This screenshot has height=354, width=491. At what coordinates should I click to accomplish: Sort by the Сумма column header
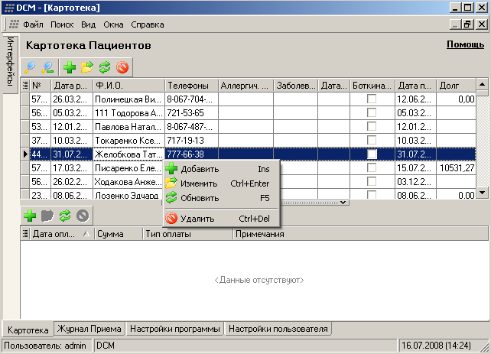pyautogui.click(x=119, y=234)
